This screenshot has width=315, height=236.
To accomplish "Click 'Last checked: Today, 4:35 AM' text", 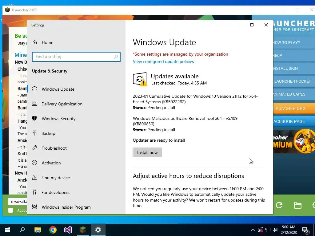I will tap(179, 83).
